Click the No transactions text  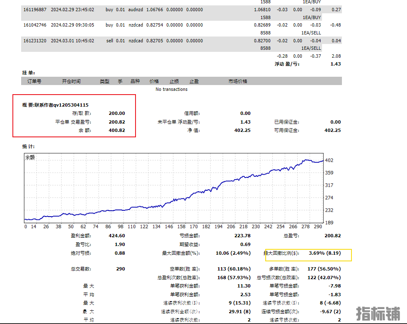coord(172,89)
